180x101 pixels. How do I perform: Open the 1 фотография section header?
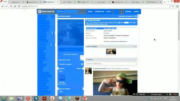[111, 46]
